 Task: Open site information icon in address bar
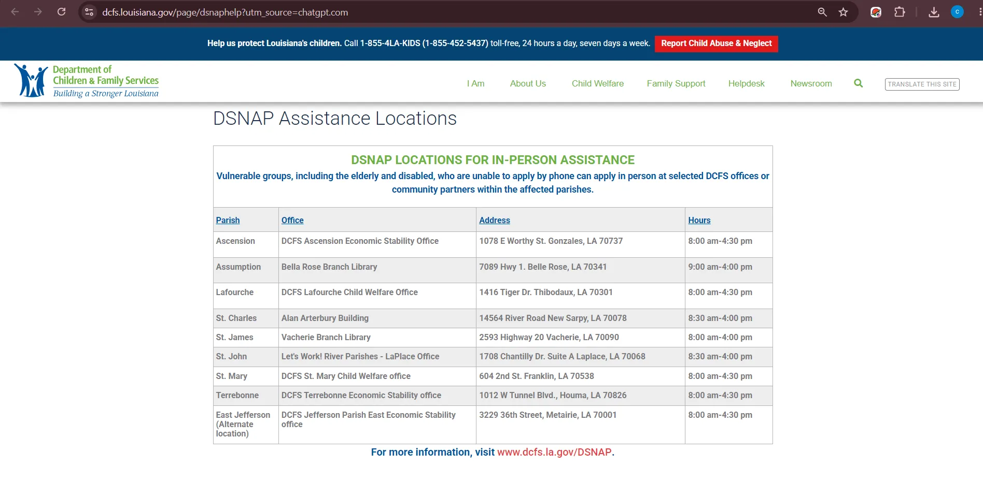(89, 12)
